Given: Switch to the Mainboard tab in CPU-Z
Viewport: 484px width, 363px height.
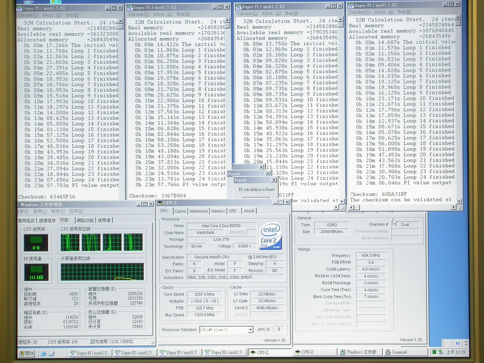Looking at the screenshot, I should 199,211.
